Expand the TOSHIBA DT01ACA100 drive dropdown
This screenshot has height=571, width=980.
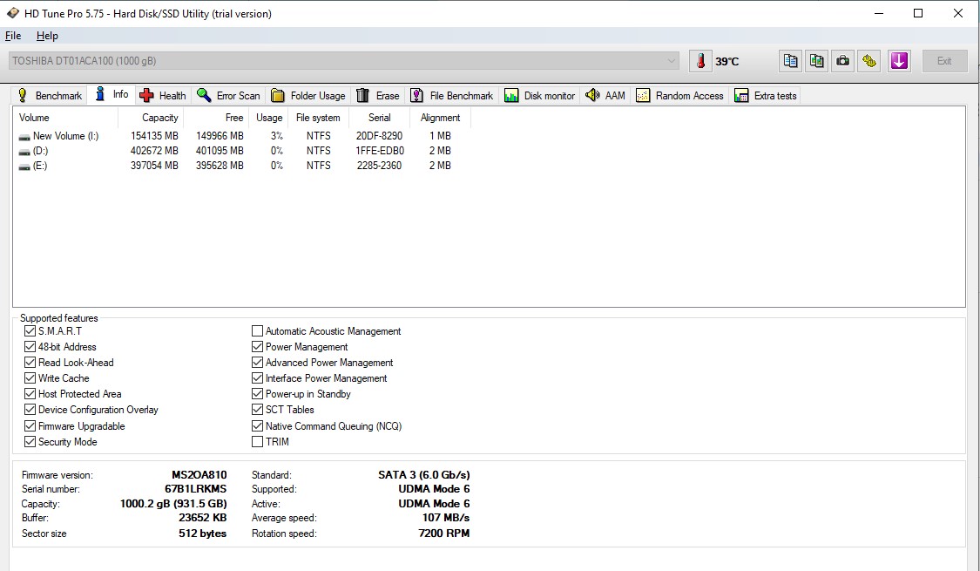(671, 61)
